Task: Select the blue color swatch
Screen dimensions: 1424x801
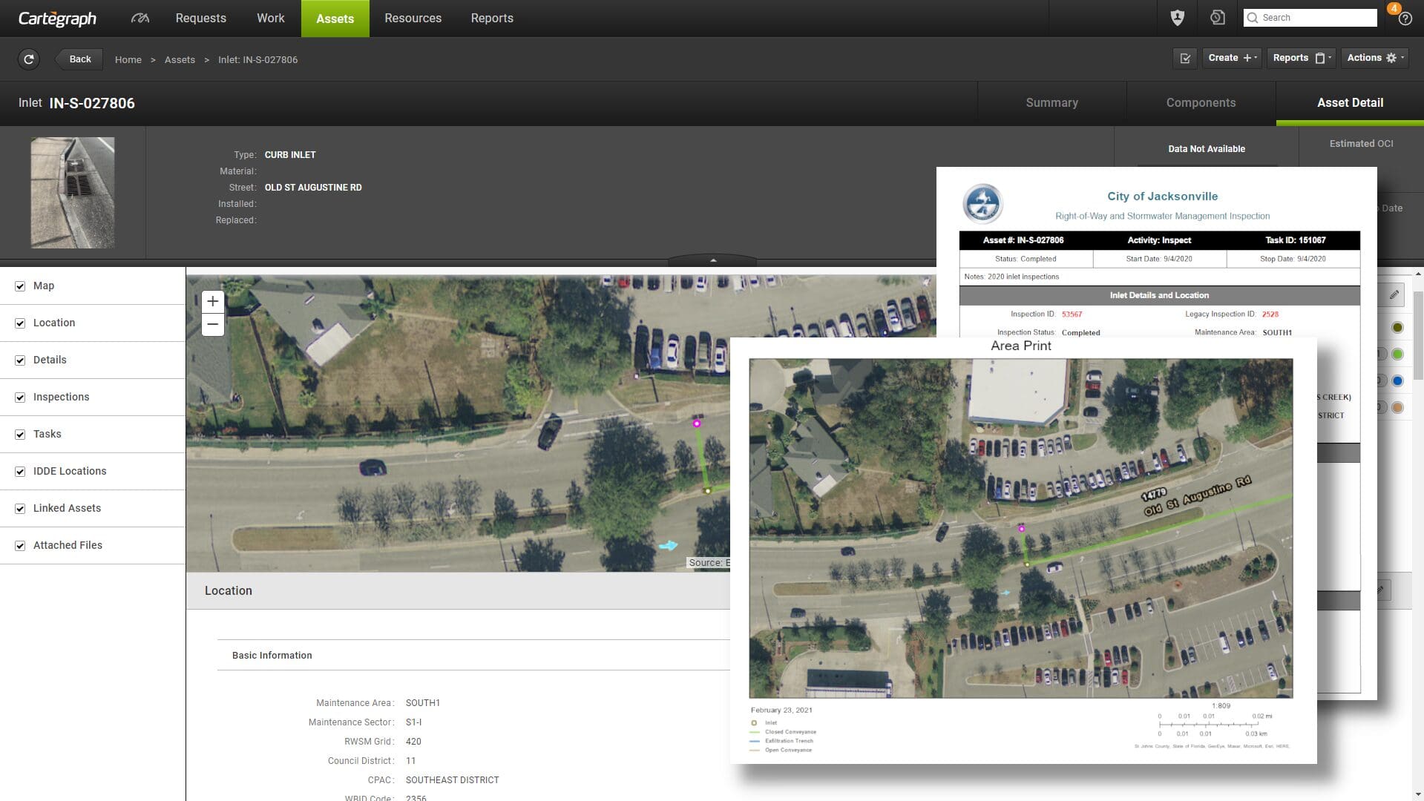Action: tap(1397, 380)
